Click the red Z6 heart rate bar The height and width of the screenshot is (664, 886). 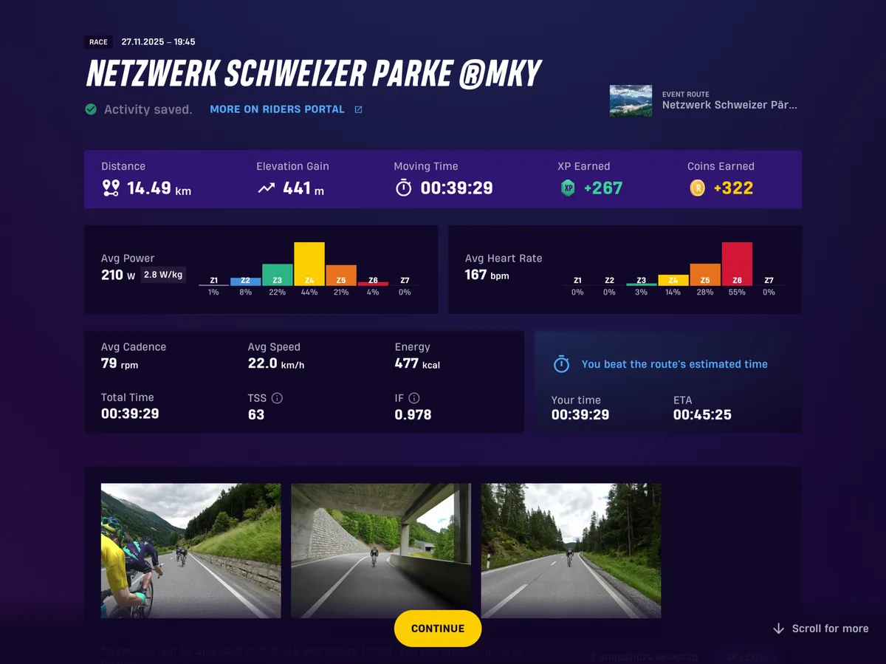(737, 264)
